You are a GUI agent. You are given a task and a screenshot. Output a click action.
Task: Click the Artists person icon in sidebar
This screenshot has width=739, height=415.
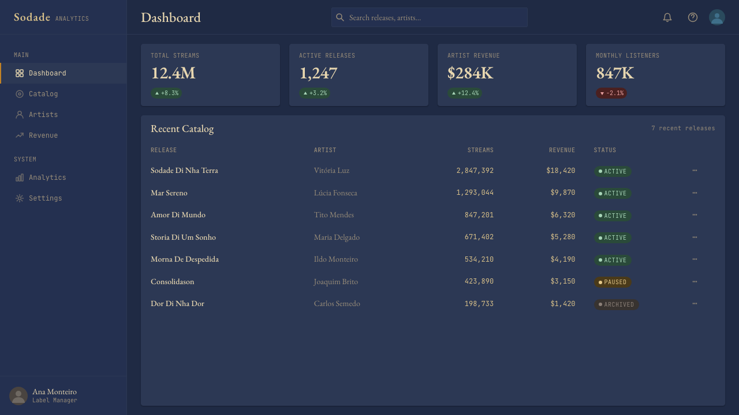tap(20, 115)
